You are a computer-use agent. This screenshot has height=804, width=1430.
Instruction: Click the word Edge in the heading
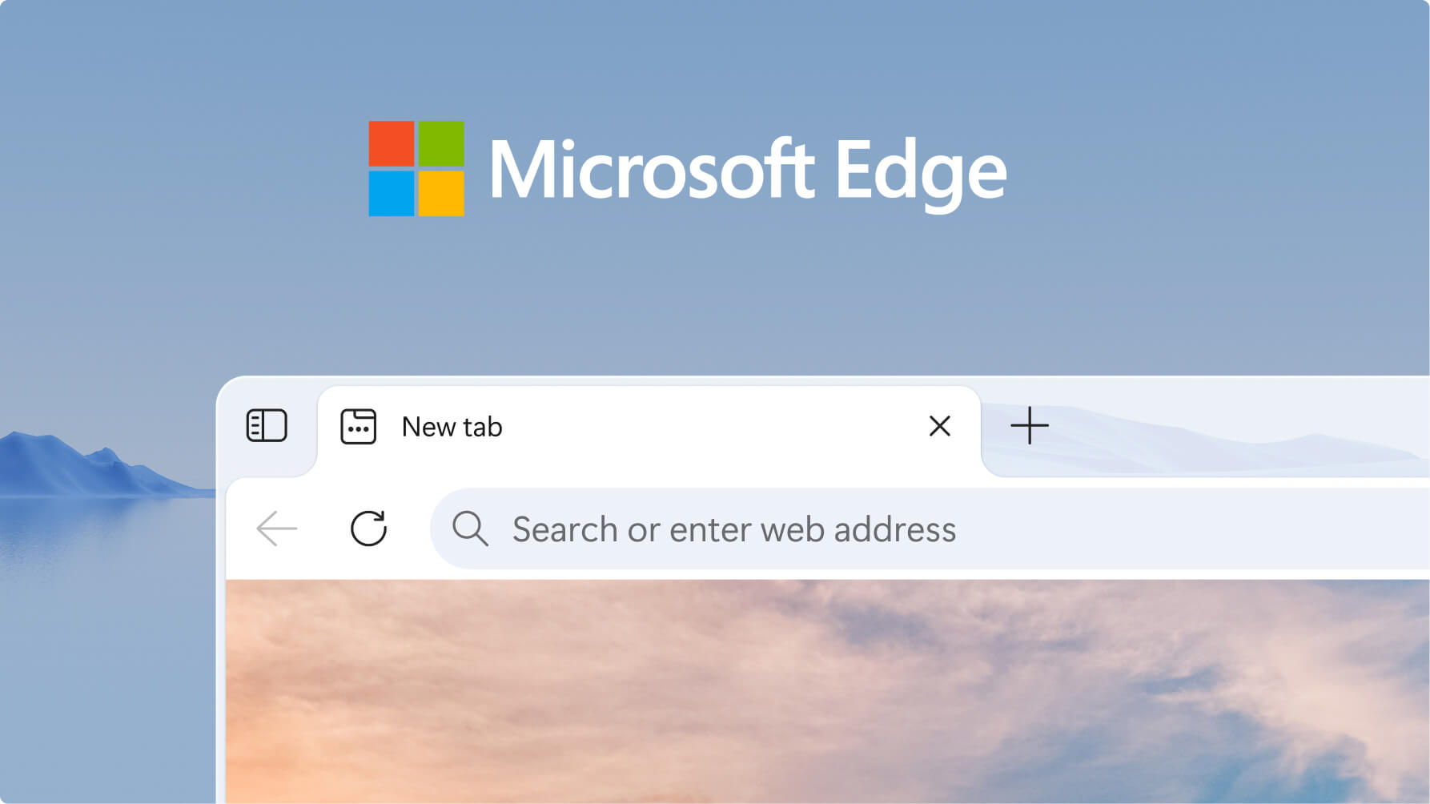(x=920, y=171)
